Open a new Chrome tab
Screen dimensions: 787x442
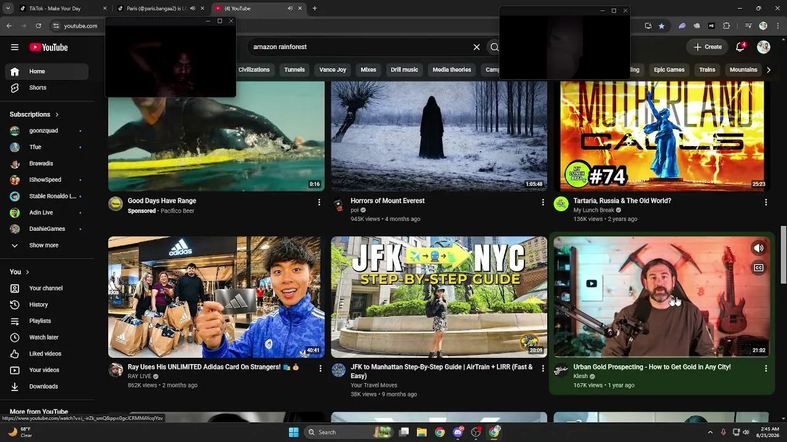(315, 9)
